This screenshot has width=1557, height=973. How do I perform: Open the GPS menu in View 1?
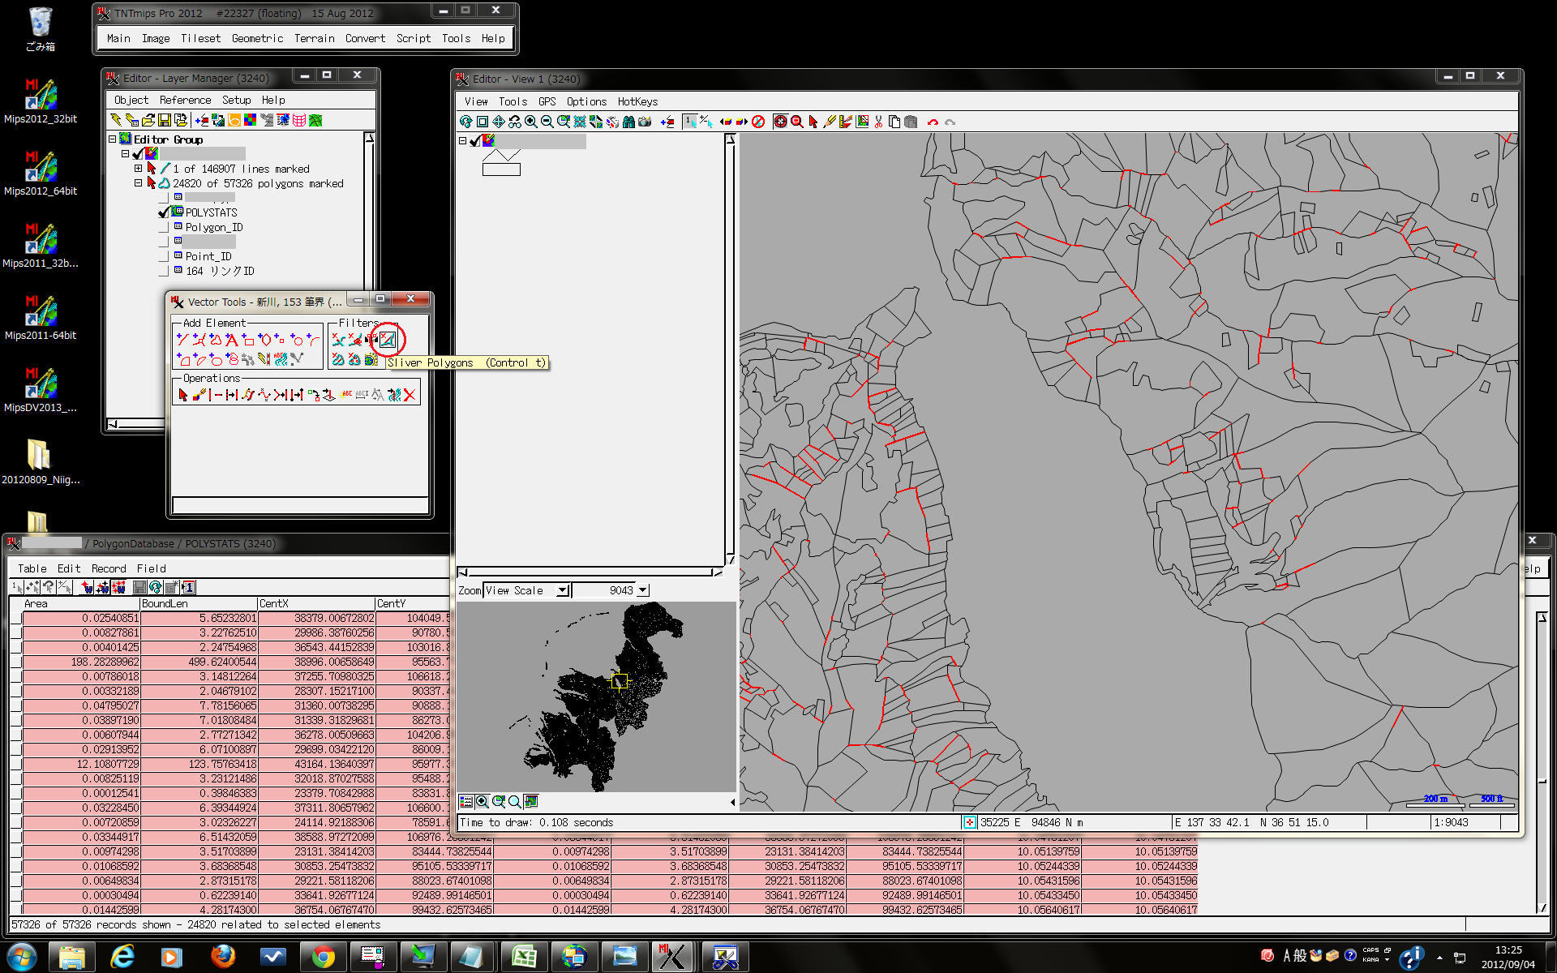547,101
